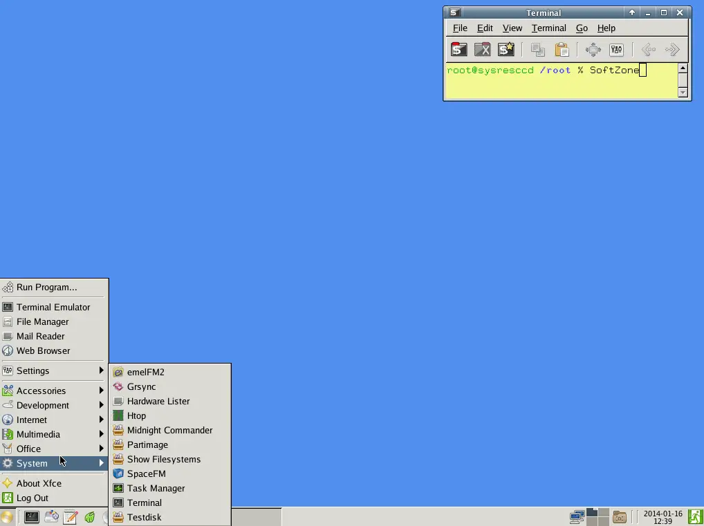The image size is (704, 526).
Task: Click the Terminal scrollbar up arrow
Action: [683, 68]
